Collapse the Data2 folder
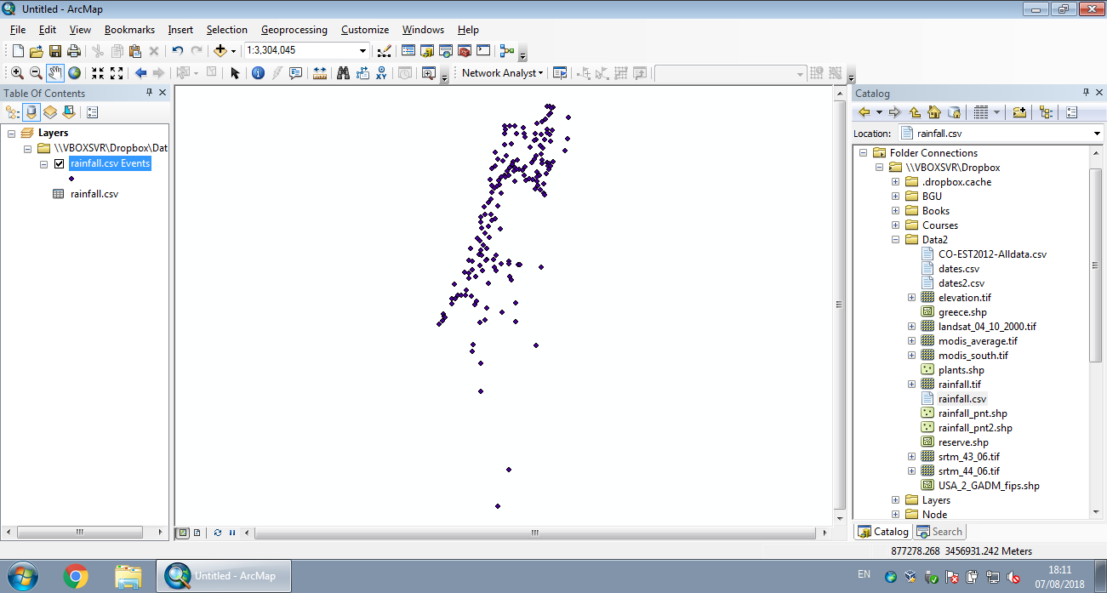The height and width of the screenshot is (593, 1107). click(x=894, y=239)
